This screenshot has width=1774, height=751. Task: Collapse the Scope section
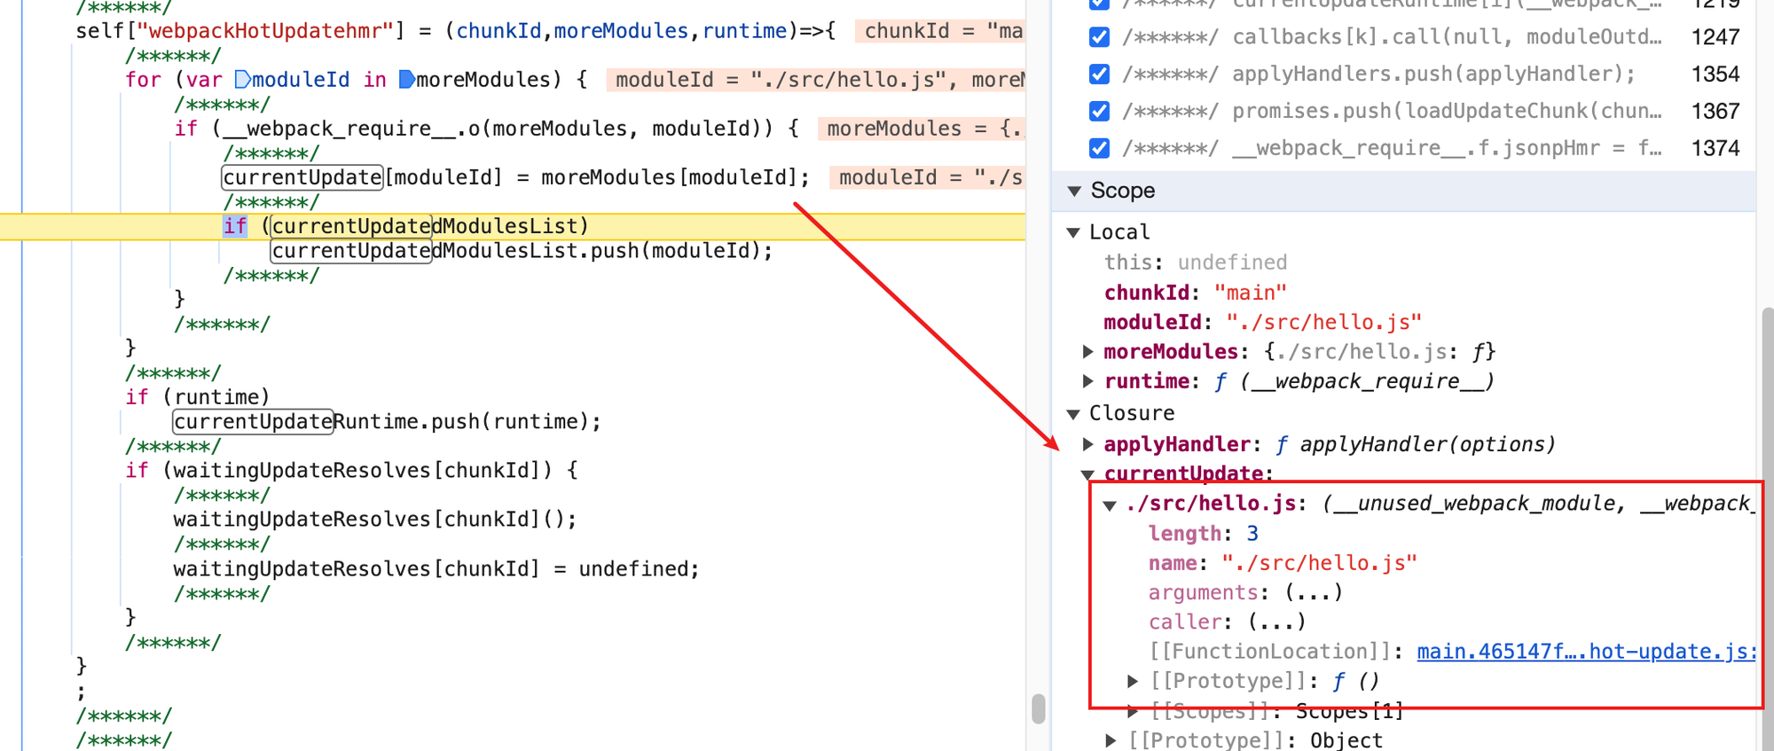tap(1075, 191)
